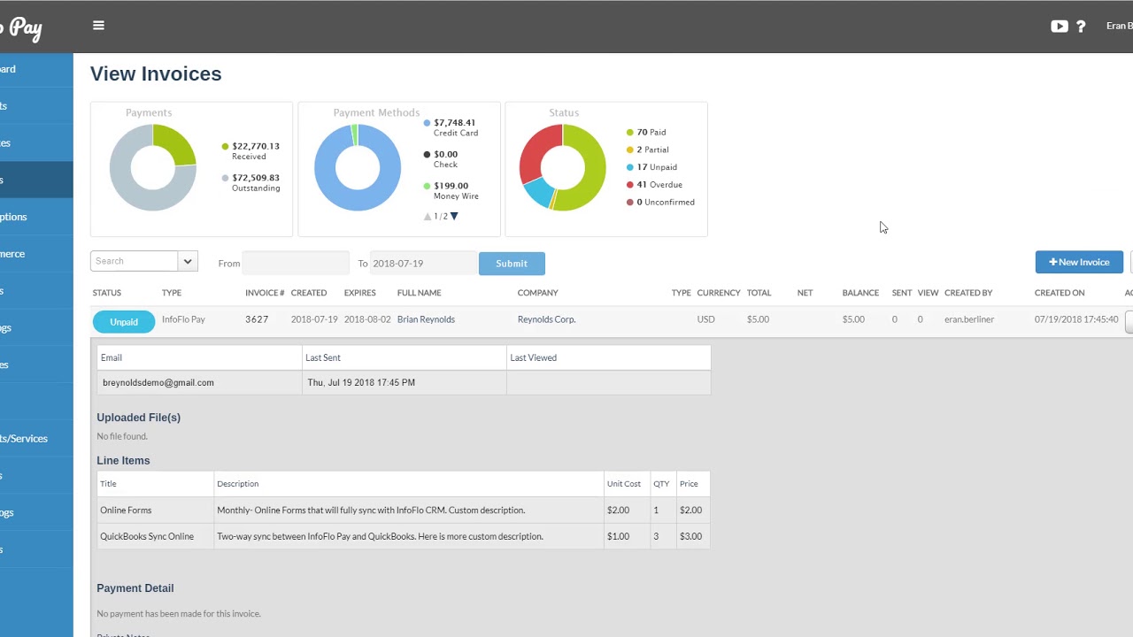Sort by the CREATED BY column header

[968, 293]
